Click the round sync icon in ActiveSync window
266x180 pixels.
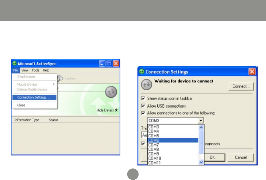111,92
